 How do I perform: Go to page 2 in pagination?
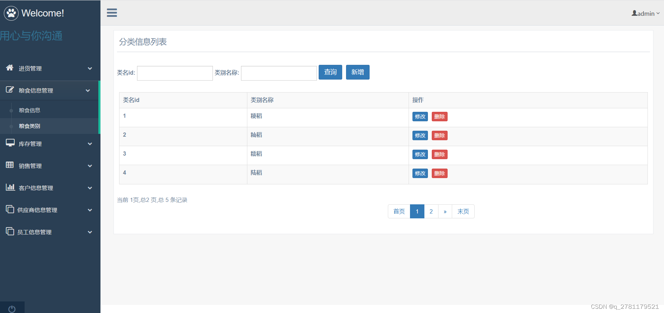click(x=431, y=211)
